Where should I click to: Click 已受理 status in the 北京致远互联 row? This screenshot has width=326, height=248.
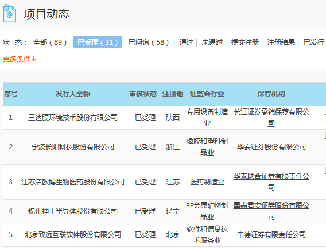click(x=145, y=235)
